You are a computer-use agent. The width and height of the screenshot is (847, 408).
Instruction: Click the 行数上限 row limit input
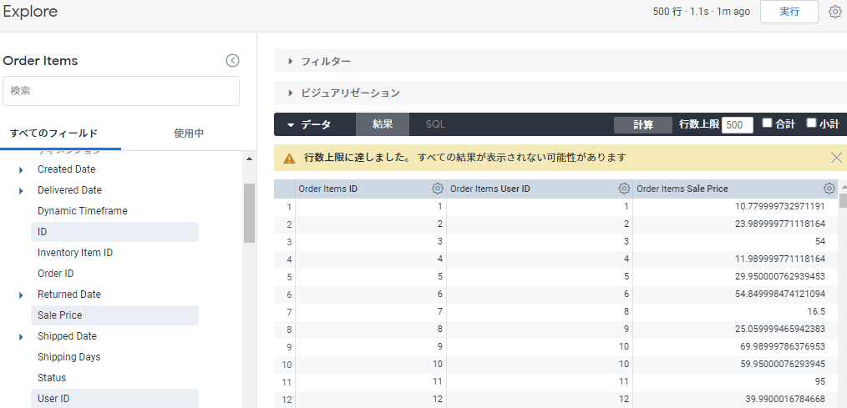coord(738,124)
